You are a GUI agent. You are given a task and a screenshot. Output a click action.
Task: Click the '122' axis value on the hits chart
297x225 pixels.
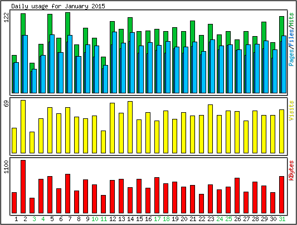(7, 18)
